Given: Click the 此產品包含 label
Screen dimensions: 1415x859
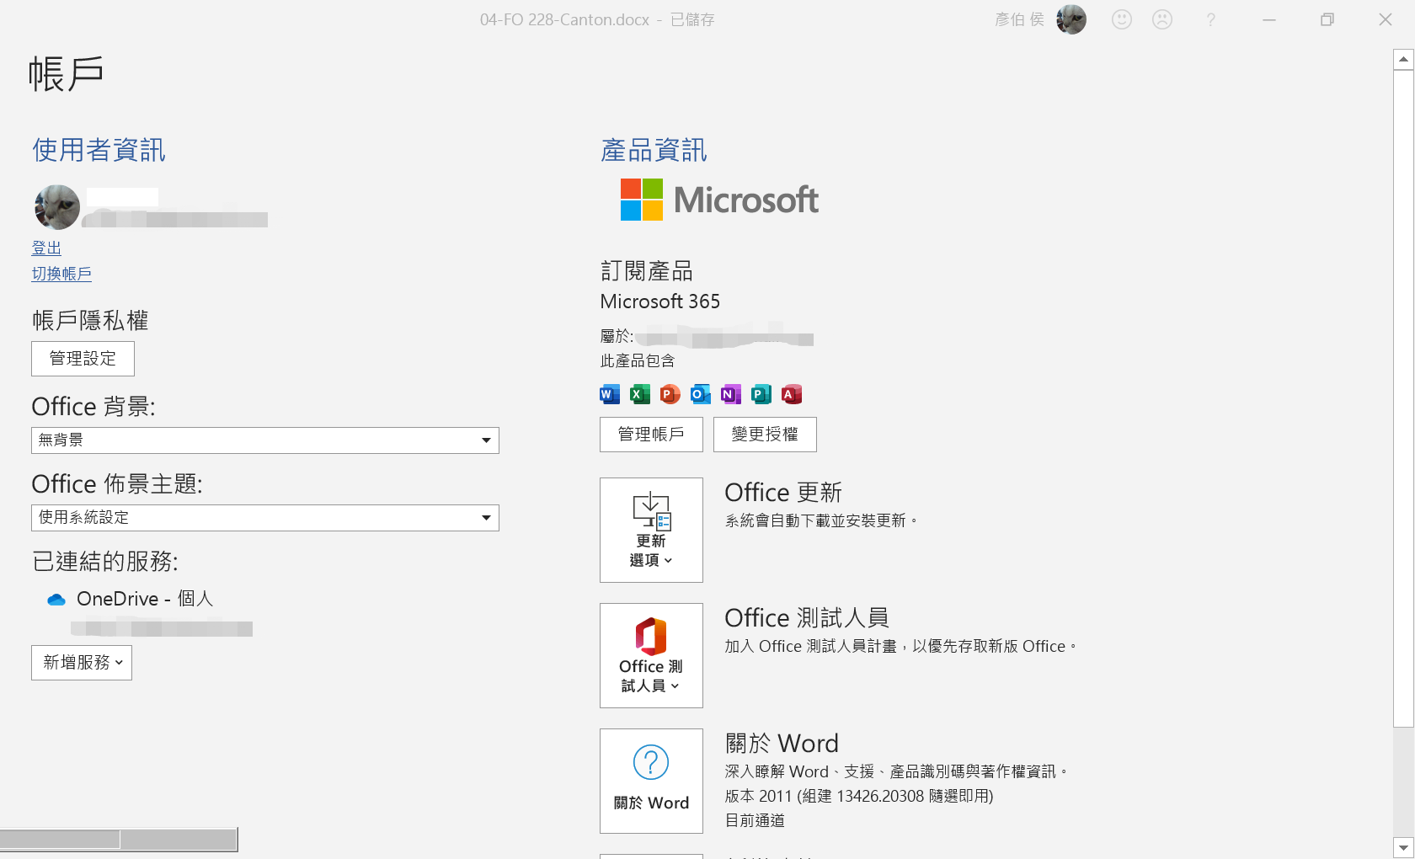Looking at the screenshot, I should (x=638, y=361).
